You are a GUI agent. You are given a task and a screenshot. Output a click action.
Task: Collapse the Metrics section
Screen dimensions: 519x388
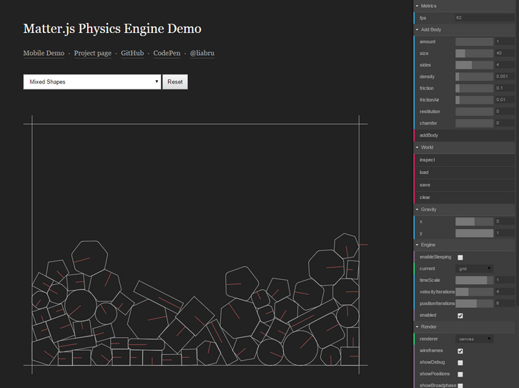click(x=430, y=6)
